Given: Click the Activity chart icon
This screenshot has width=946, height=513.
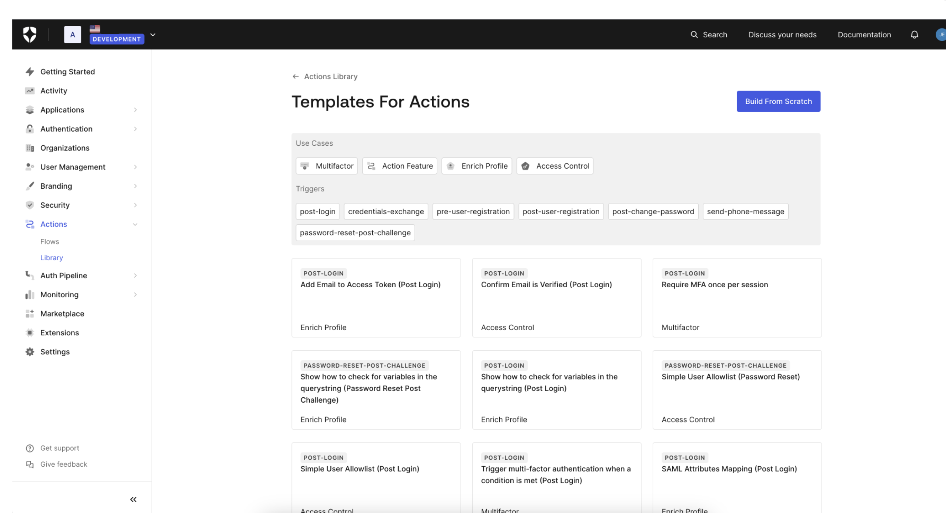Looking at the screenshot, I should coord(30,90).
